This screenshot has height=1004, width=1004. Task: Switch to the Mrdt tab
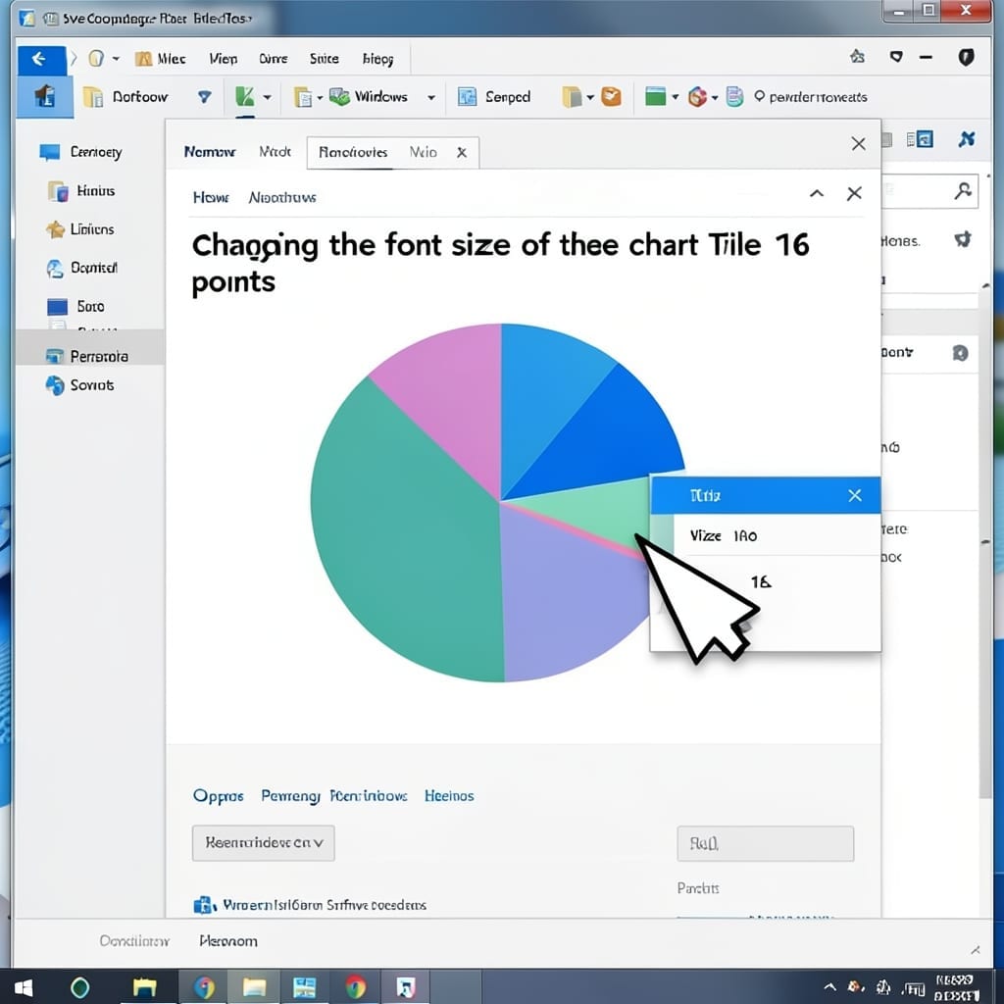275,152
